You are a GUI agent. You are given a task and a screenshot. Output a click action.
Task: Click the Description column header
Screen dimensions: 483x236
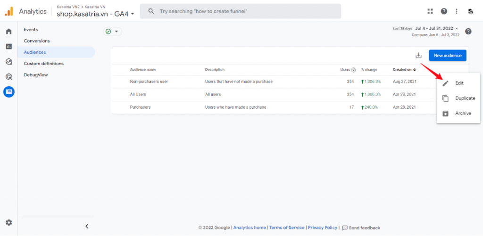[x=215, y=70]
